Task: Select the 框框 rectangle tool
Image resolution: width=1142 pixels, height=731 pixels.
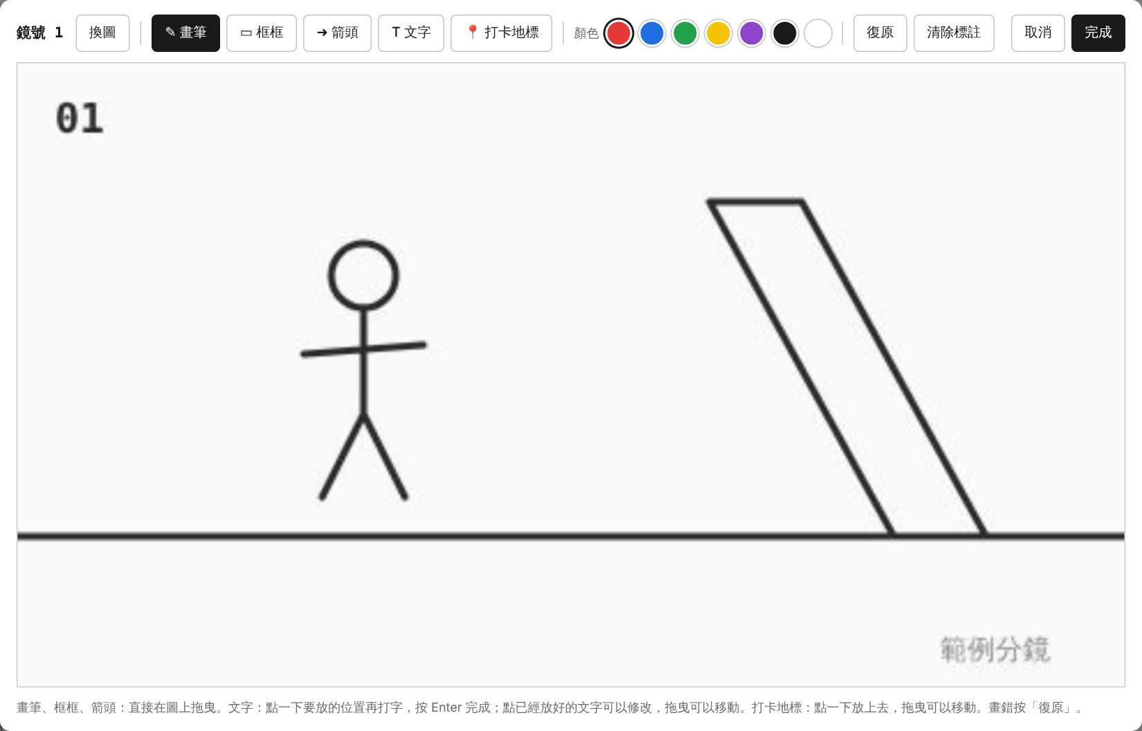Action: click(x=262, y=33)
